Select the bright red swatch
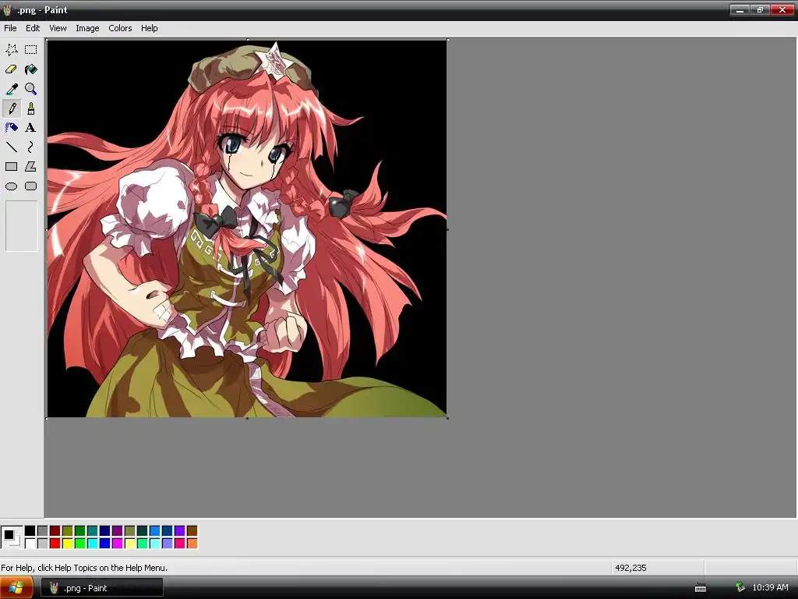The width and height of the screenshot is (798, 599). point(55,544)
